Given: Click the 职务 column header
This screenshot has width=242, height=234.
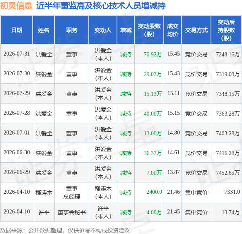Looking at the screenshot, I should [72, 30].
